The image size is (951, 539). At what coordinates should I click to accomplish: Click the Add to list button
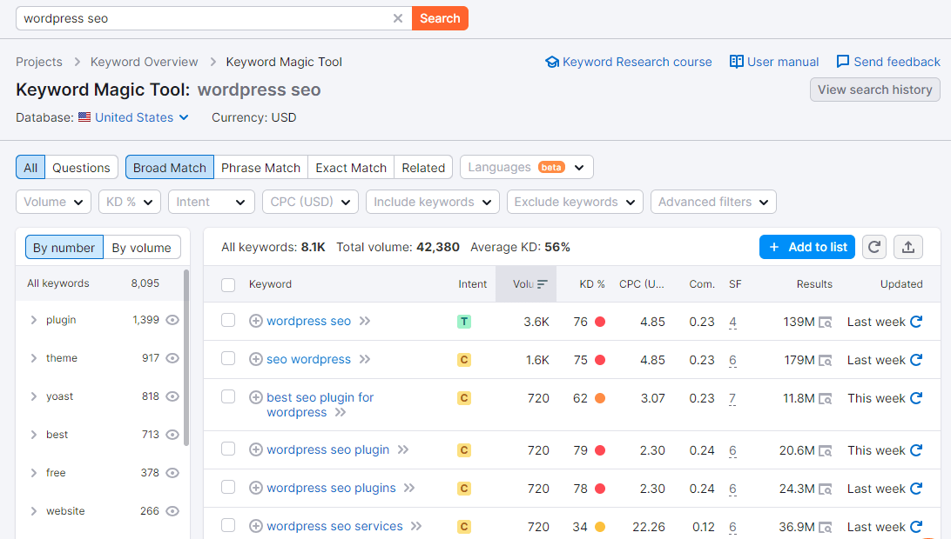click(x=806, y=247)
